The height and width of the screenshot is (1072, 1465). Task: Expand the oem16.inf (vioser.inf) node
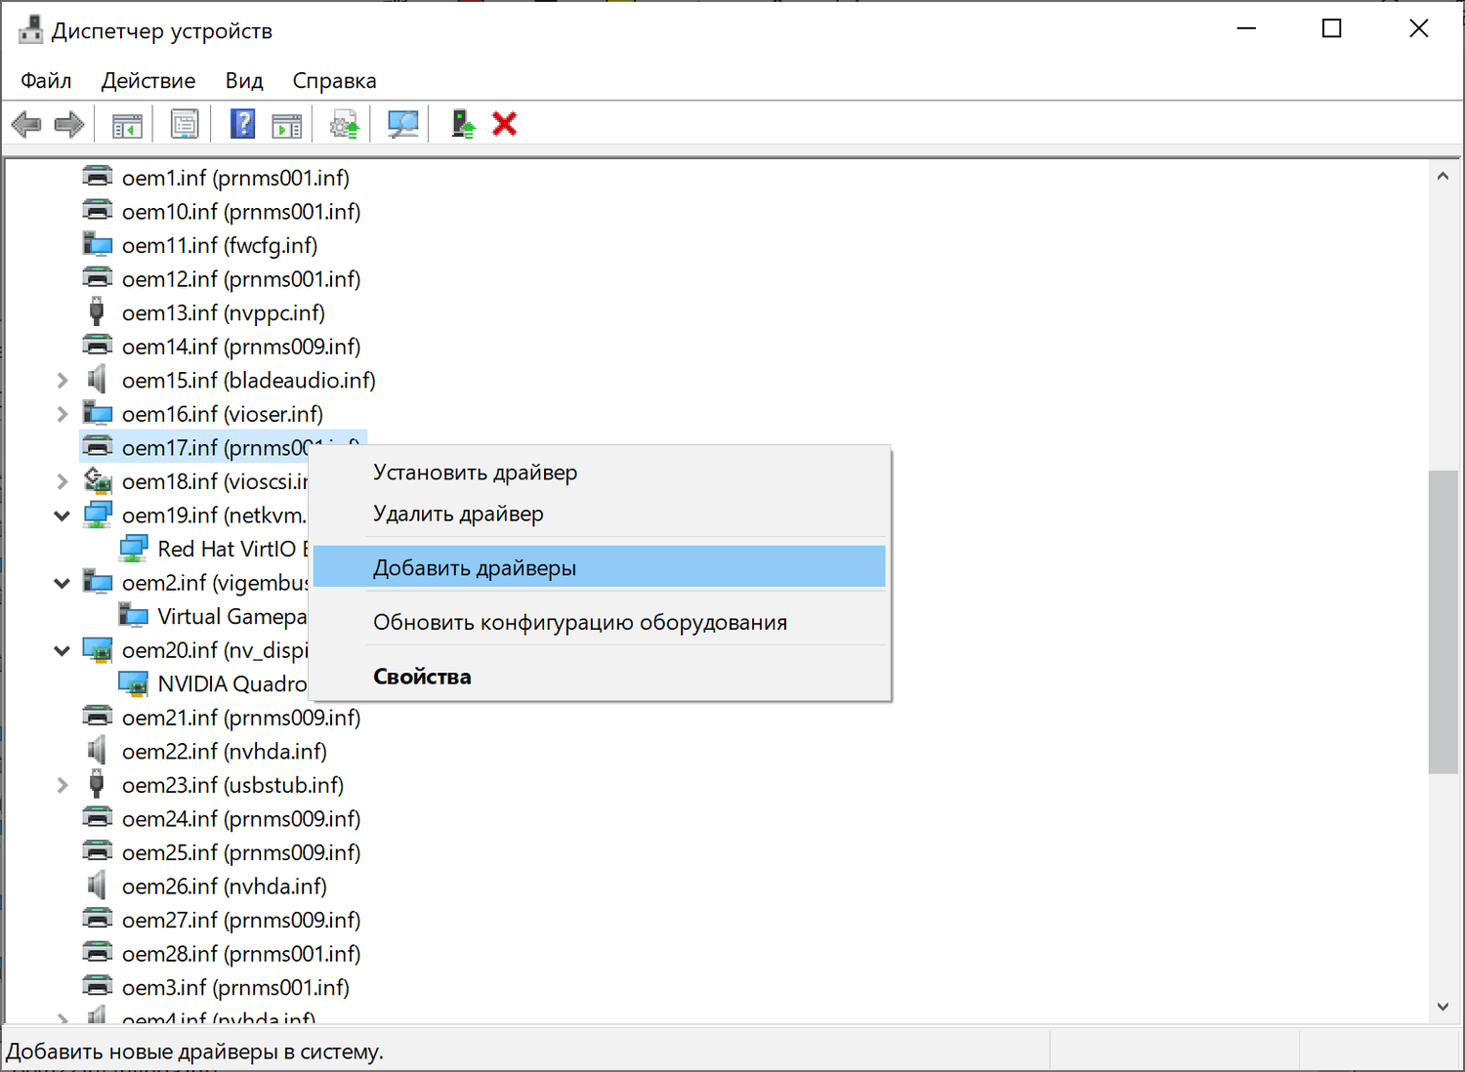pos(63,414)
